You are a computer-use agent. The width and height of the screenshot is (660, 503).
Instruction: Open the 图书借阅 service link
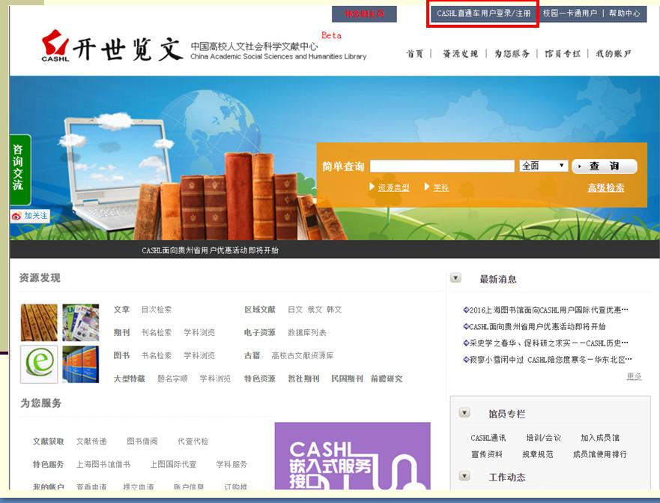pyautogui.click(x=142, y=441)
